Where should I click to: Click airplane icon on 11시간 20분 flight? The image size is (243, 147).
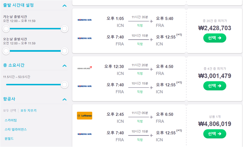[151, 69]
